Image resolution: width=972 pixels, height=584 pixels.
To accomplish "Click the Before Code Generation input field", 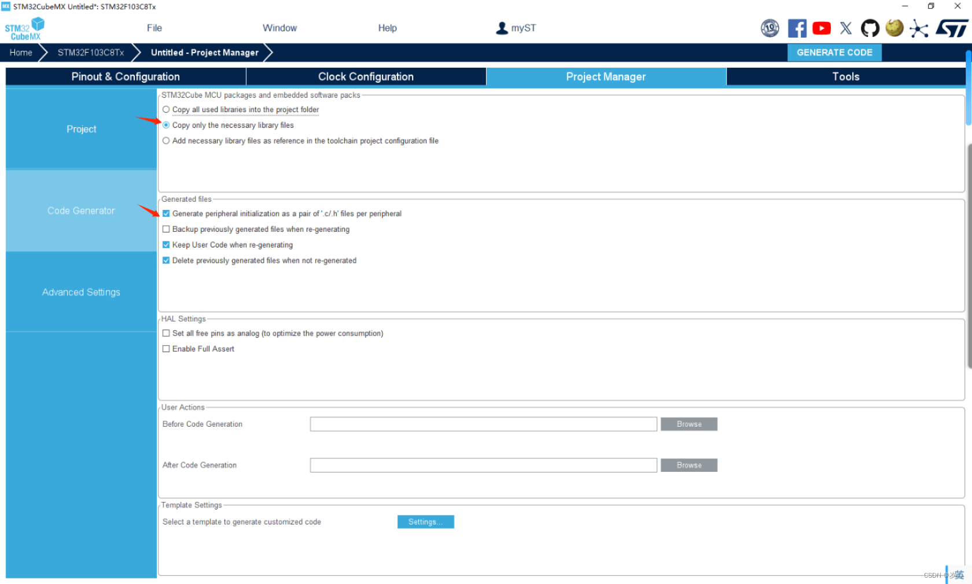I will coord(483,424).
